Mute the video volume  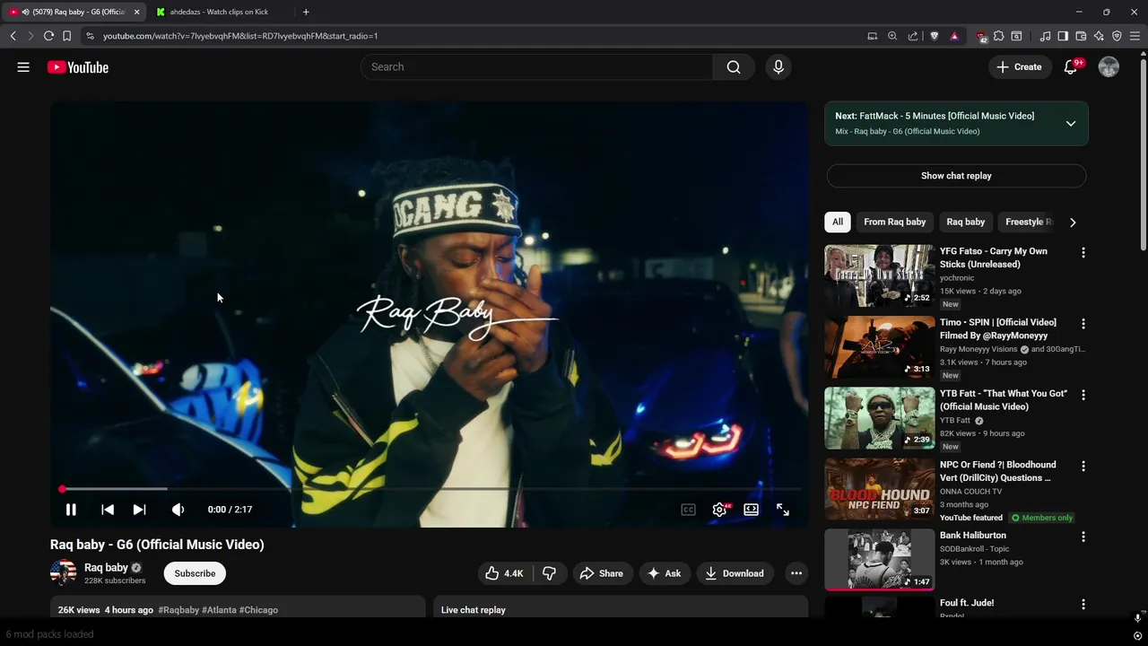pyautogui.click(x=178, y=510)
